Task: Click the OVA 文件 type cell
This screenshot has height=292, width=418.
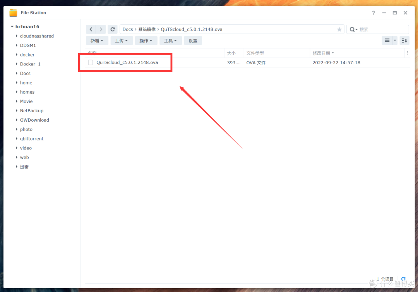Action: pos(256,63)
